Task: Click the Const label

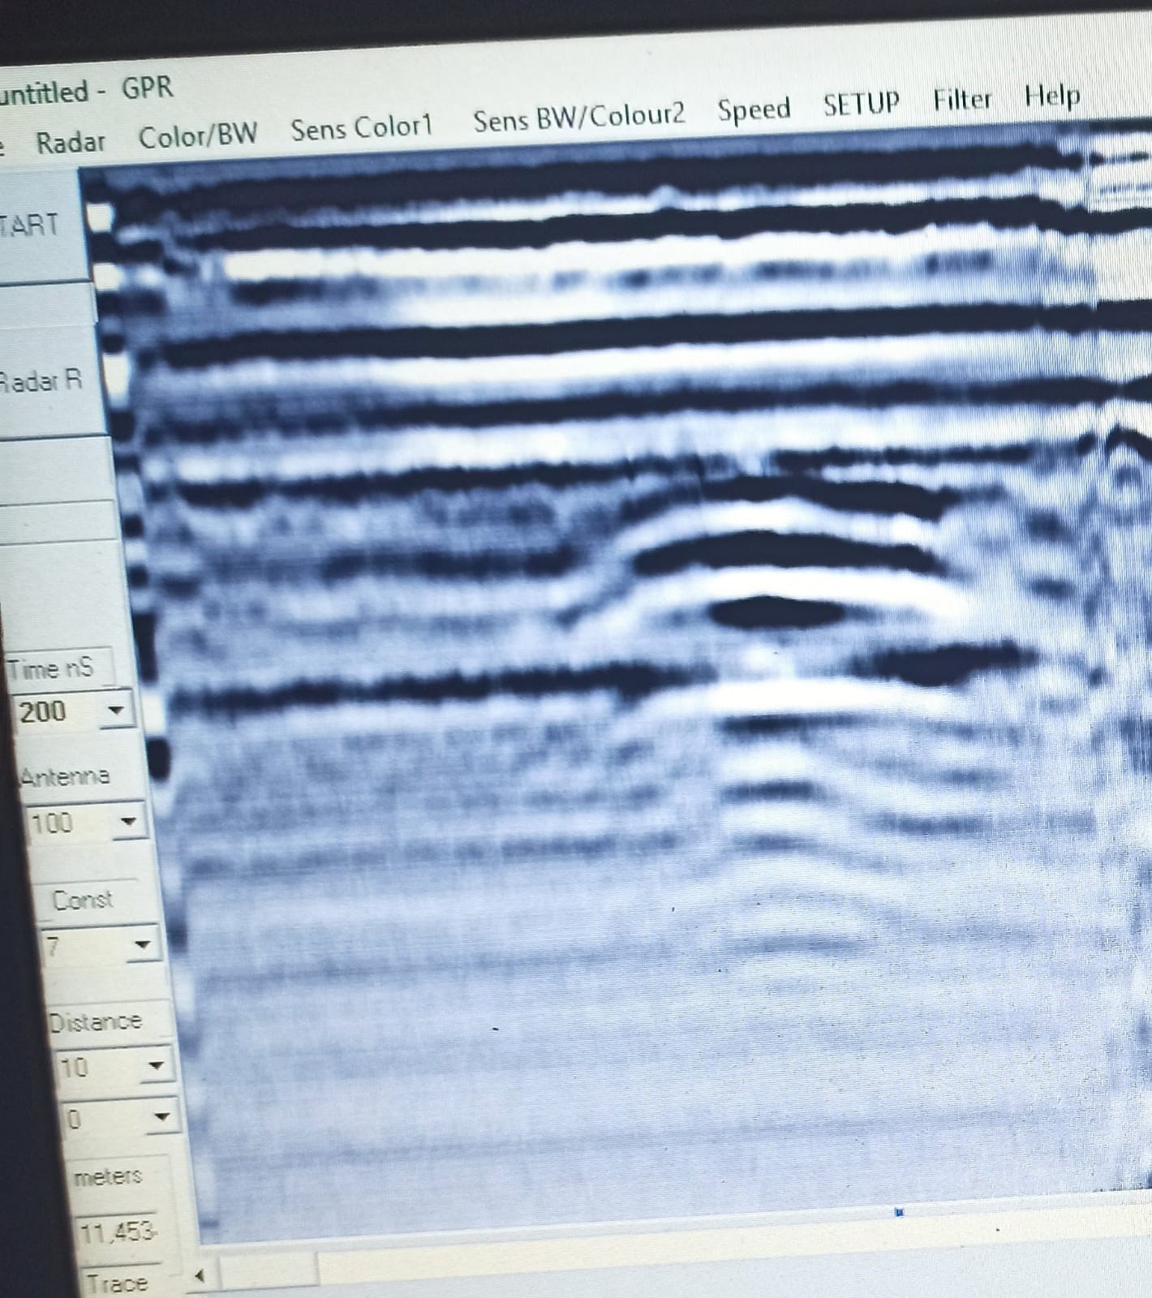Action: tap(83, 900)
